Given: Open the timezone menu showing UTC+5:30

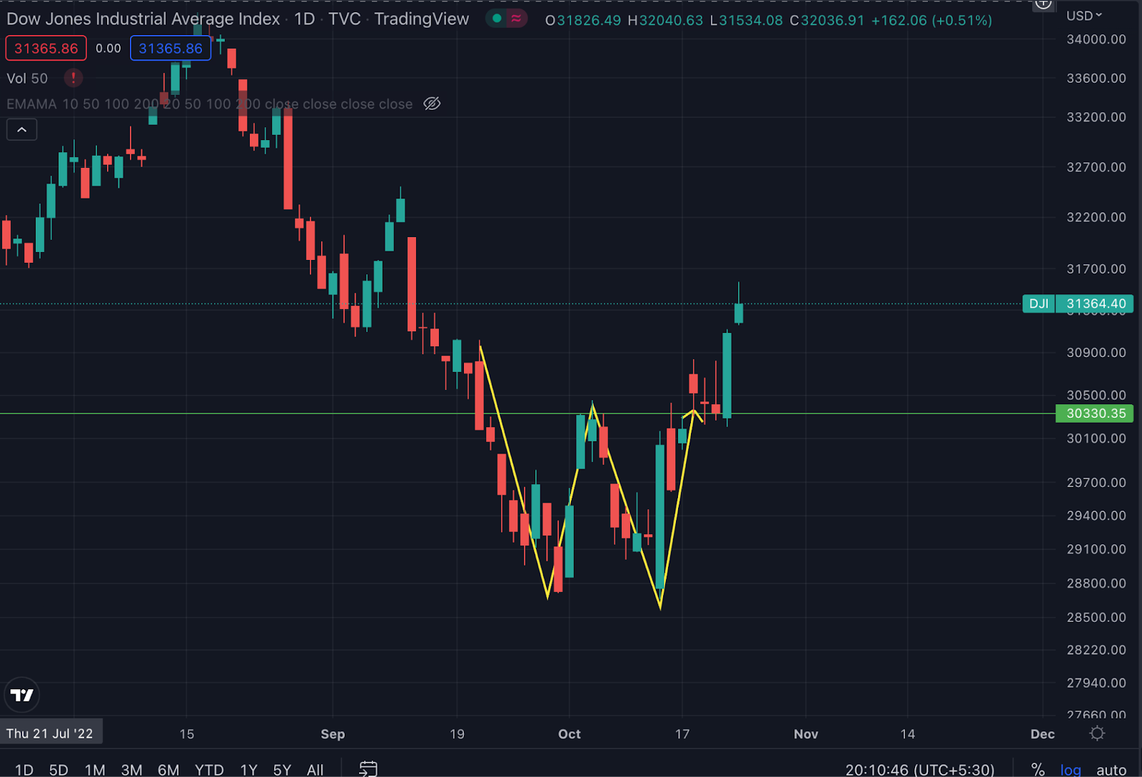Looking at the screenshot, I should coord(920,770).
